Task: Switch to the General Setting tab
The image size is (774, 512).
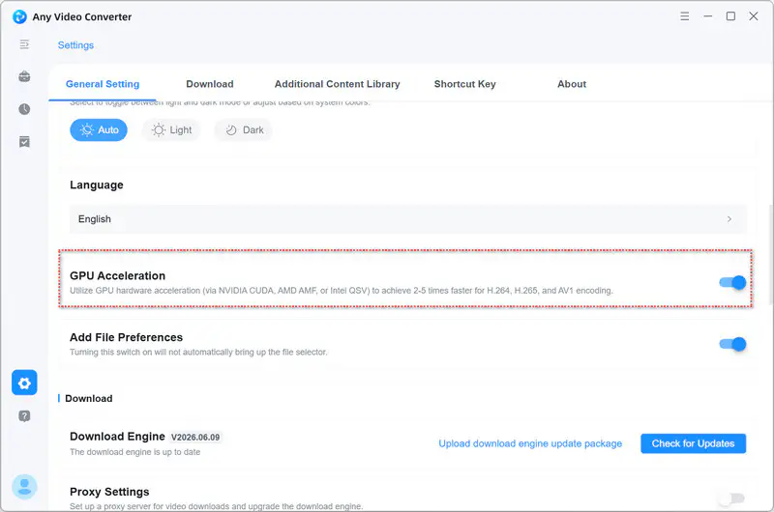Action: coord(103,84)
